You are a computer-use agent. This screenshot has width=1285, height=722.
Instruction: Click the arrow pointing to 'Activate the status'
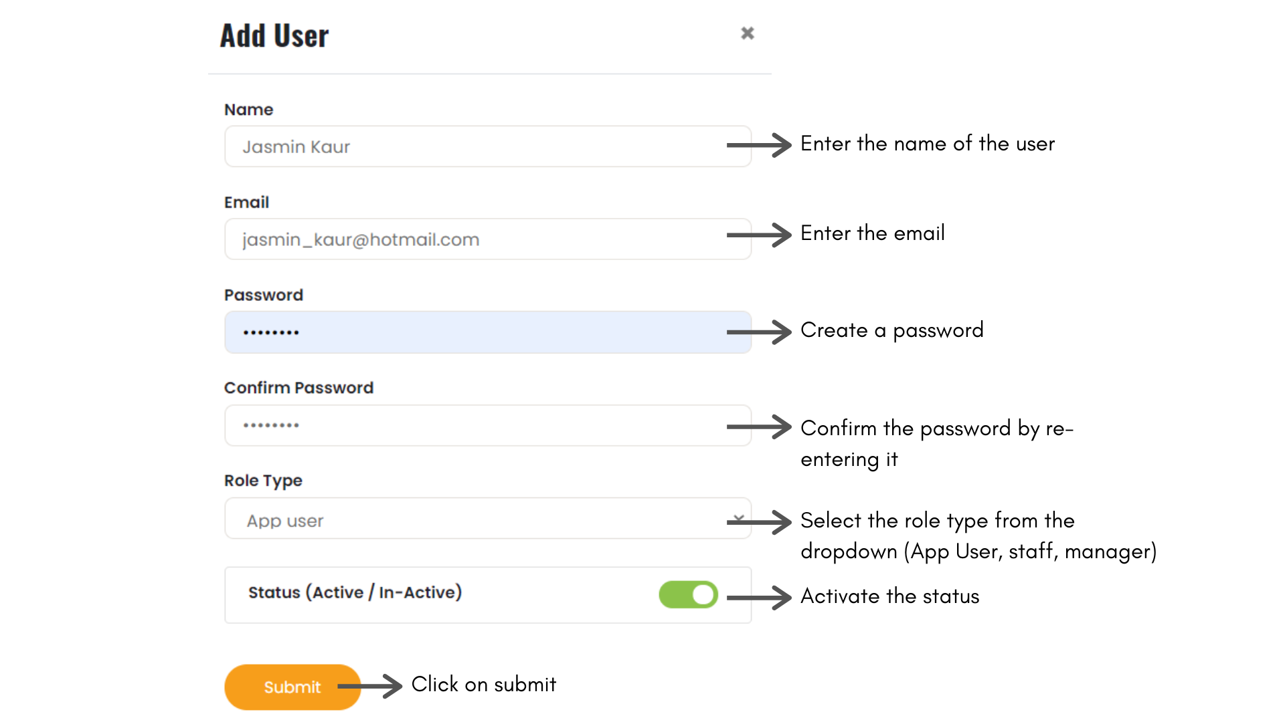pyautogui.click(x=760, y=598)
